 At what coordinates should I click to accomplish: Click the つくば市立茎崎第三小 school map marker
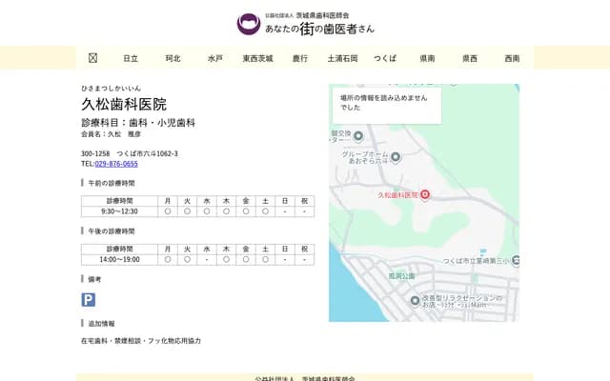(x=515, y=260)
